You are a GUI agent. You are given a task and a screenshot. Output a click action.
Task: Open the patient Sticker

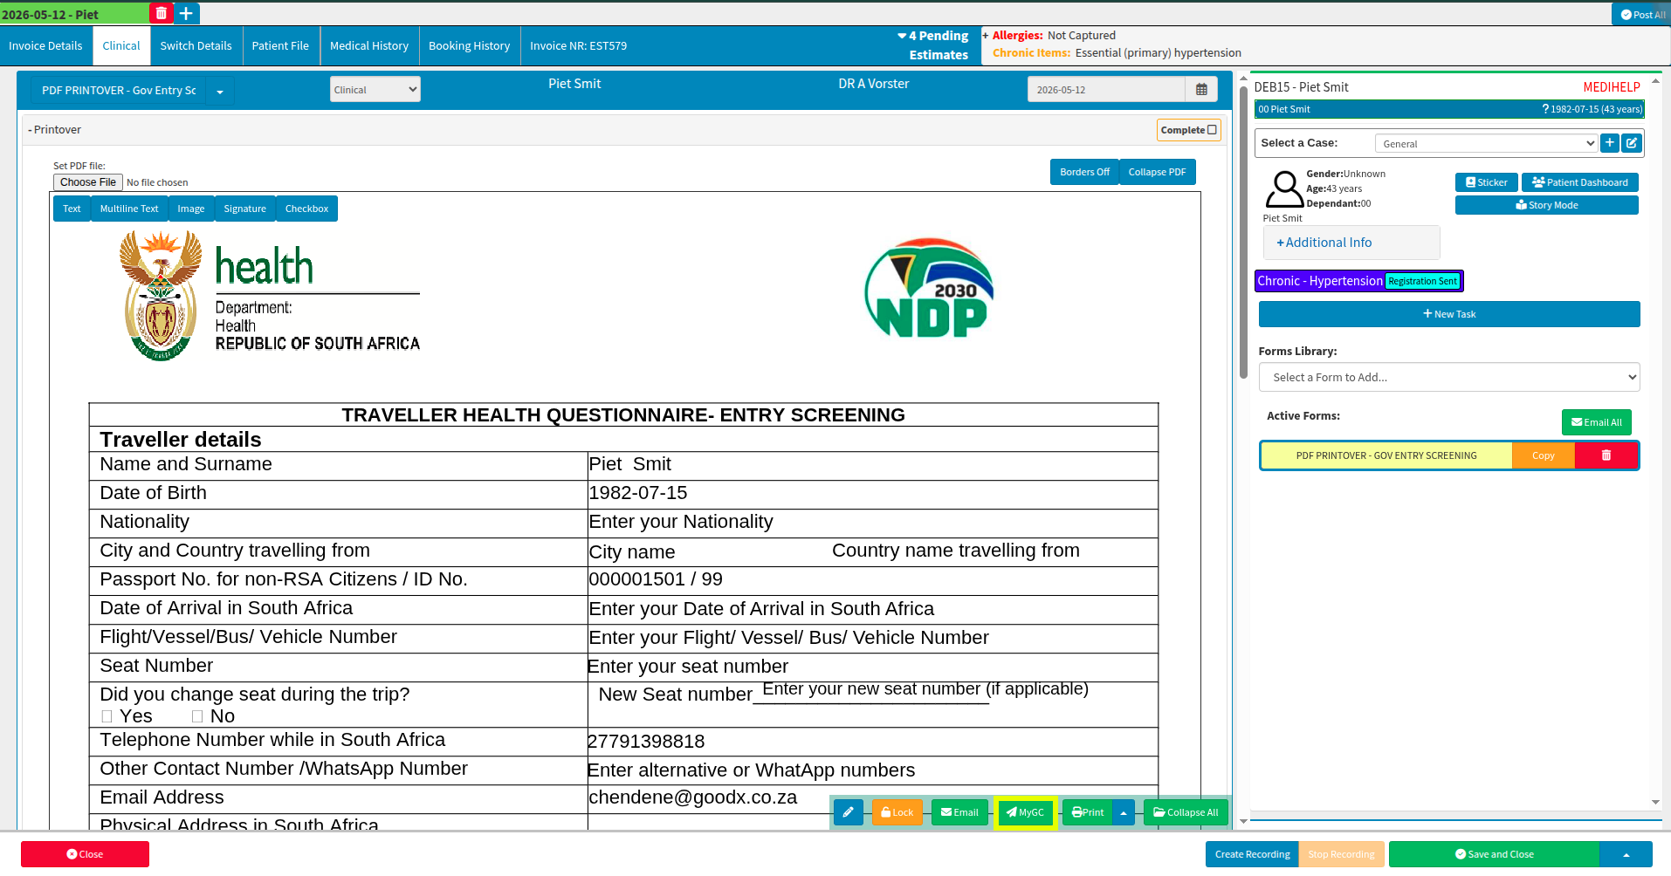click(1486, 182)
